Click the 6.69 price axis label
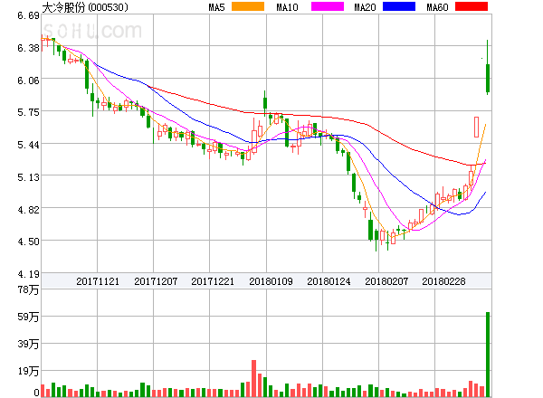Viewport: 543px width, 398px height. coord(28,15)
